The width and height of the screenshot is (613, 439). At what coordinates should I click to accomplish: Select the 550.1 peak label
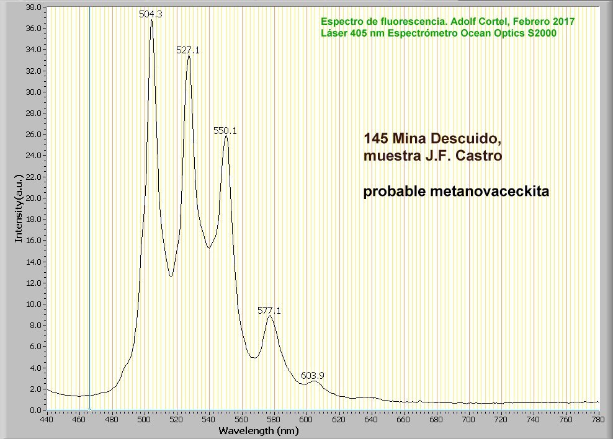coord(225,130)
